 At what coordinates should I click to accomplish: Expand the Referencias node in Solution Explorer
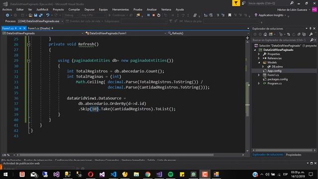pyautogui.click(x=259, y=58)
